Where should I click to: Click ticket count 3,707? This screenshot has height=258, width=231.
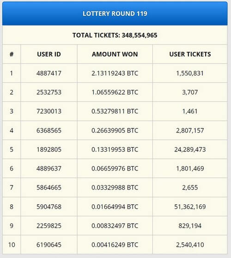(x=190, y=92)
